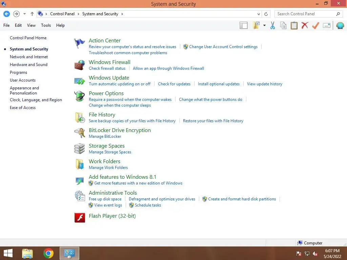Viewport: 347px width, 260px height.
Task: Open File Explorer from the taskbar
Action: 27,253
